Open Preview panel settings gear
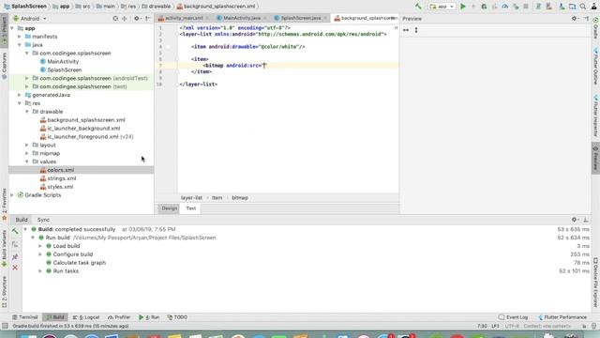 [575, 19]
